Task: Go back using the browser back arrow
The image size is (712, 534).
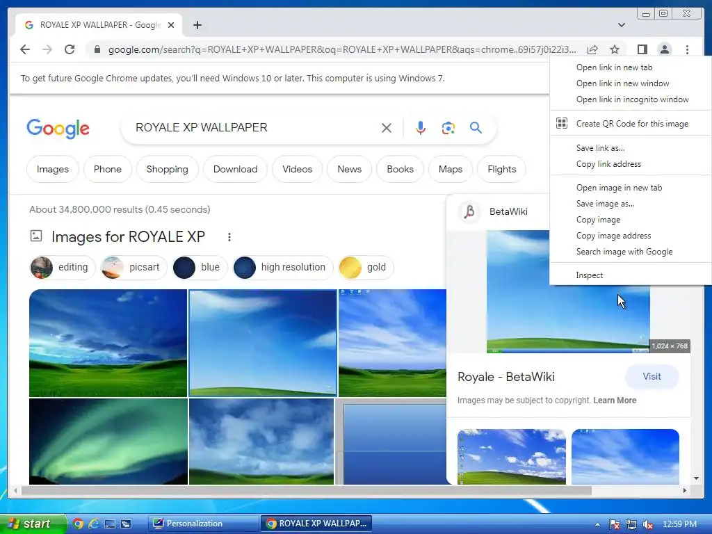Action: click(25, 49)
